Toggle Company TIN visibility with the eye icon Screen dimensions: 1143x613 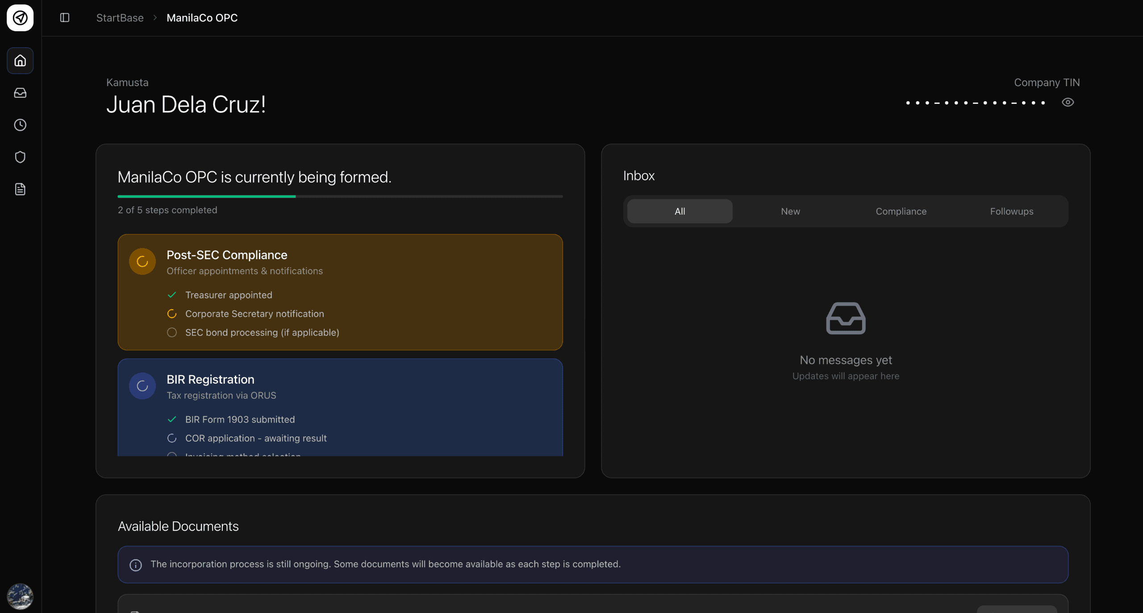tap(1068, 103)
